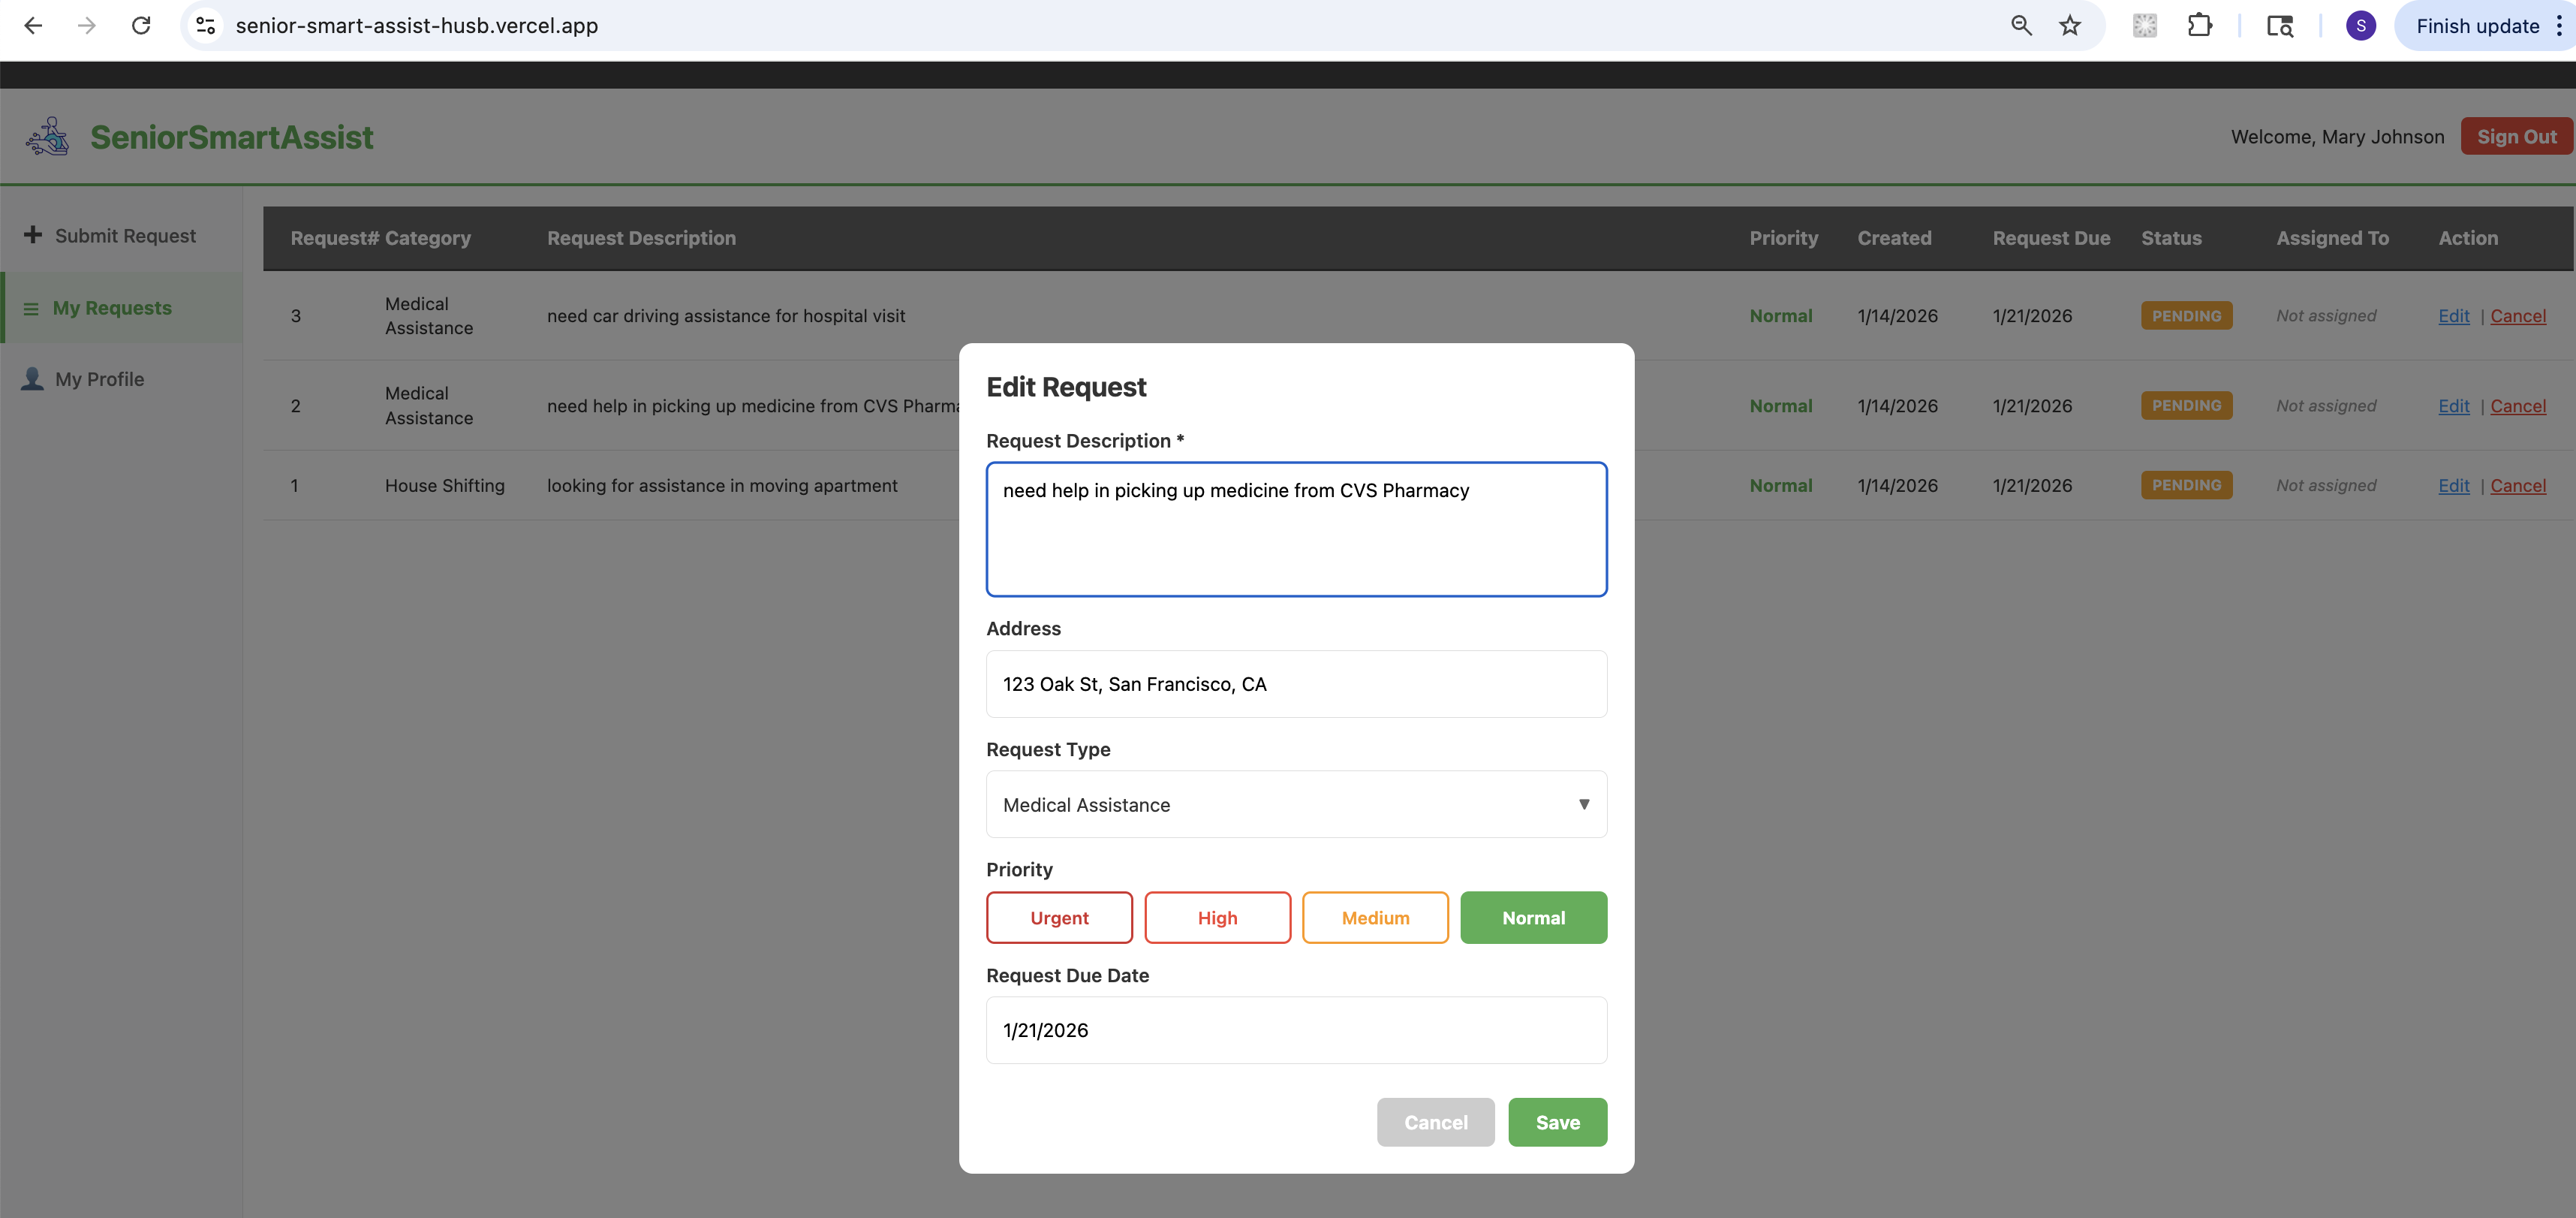
Task: Click Cancel button in Edit Request dialog
Action: tap(1435, 1123)
